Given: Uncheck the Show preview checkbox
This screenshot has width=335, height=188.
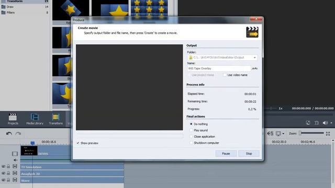Looking at the screenshot, I should [78, 143].
